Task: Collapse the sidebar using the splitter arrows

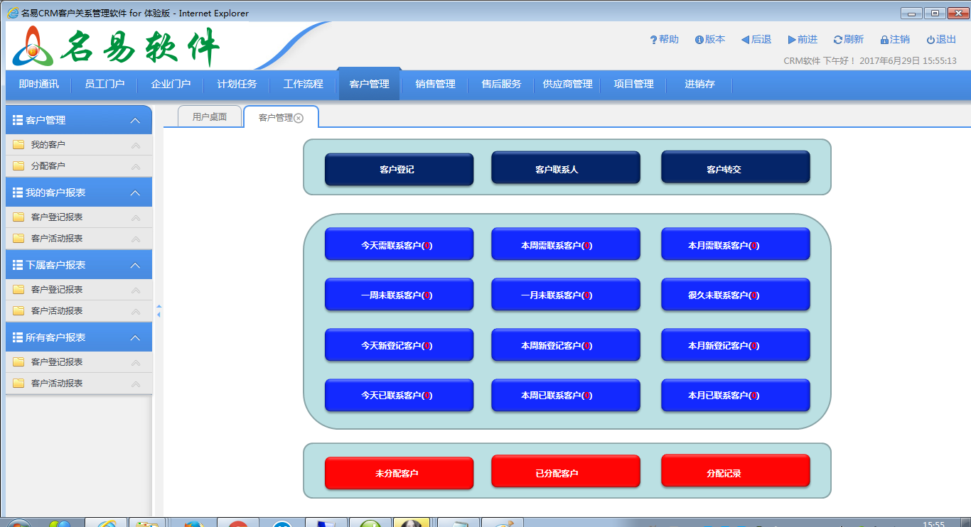Action: pos(159,310)
